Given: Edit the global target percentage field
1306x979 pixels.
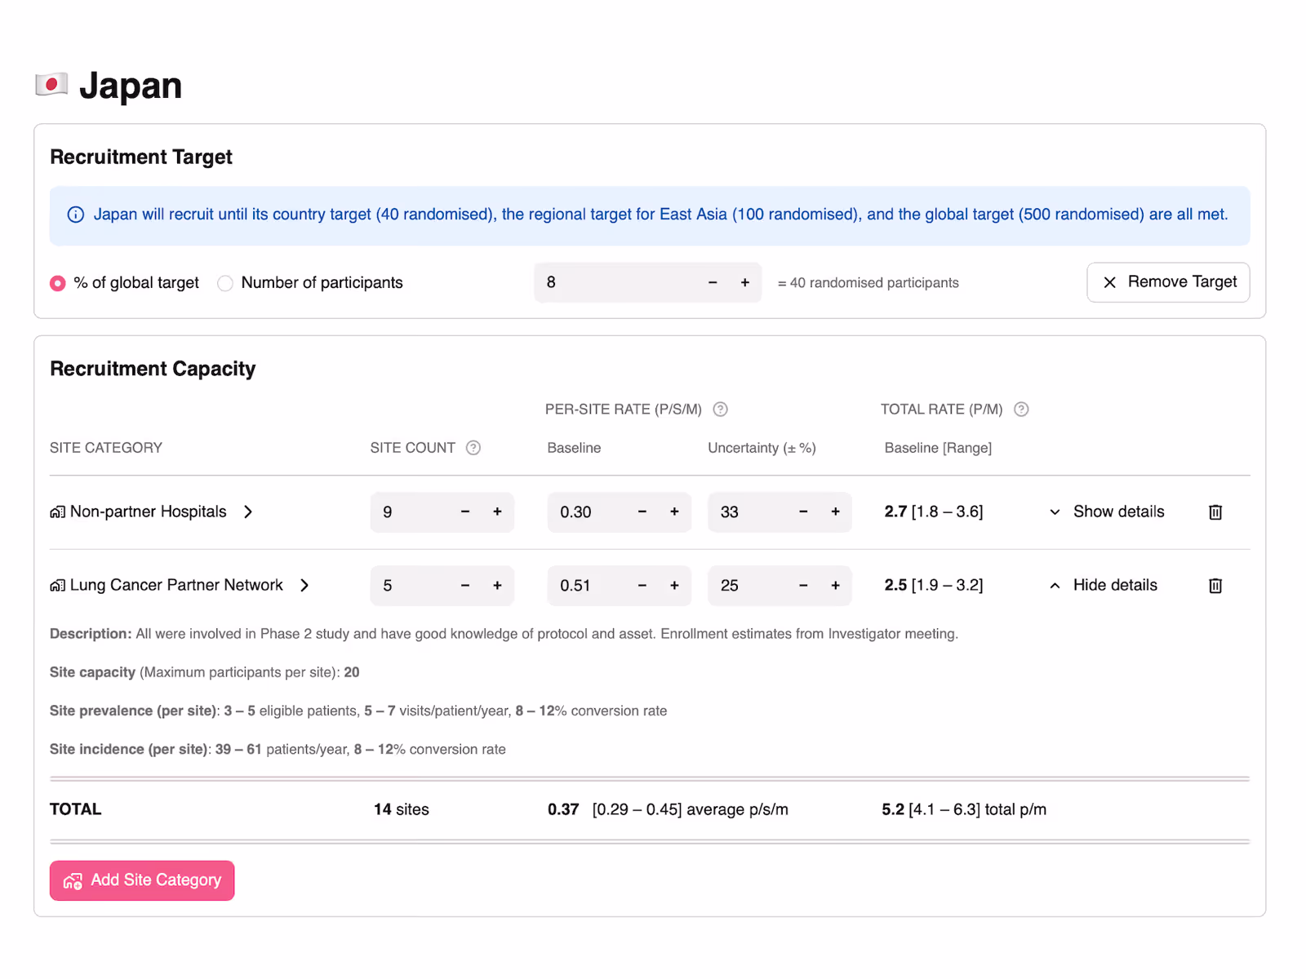Looking at the screenshot, I should 620,282.
